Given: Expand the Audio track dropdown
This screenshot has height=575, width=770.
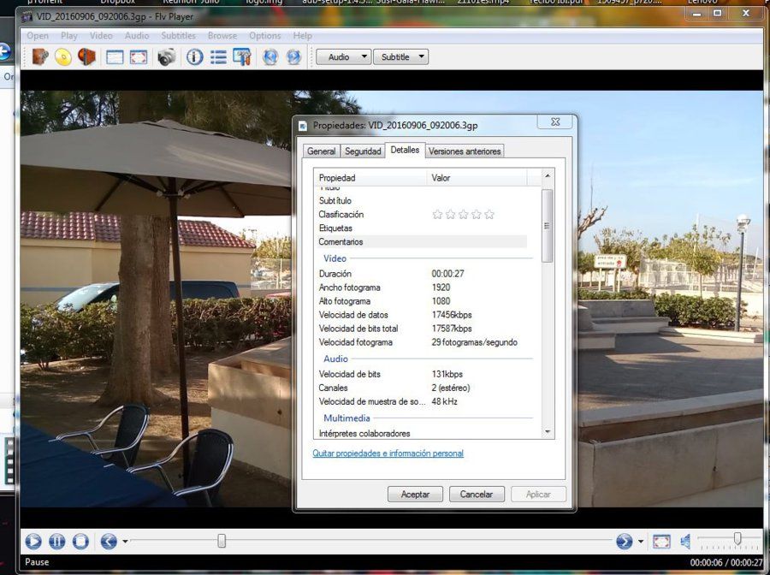Looking at the screenshot, I should point(343,57).
